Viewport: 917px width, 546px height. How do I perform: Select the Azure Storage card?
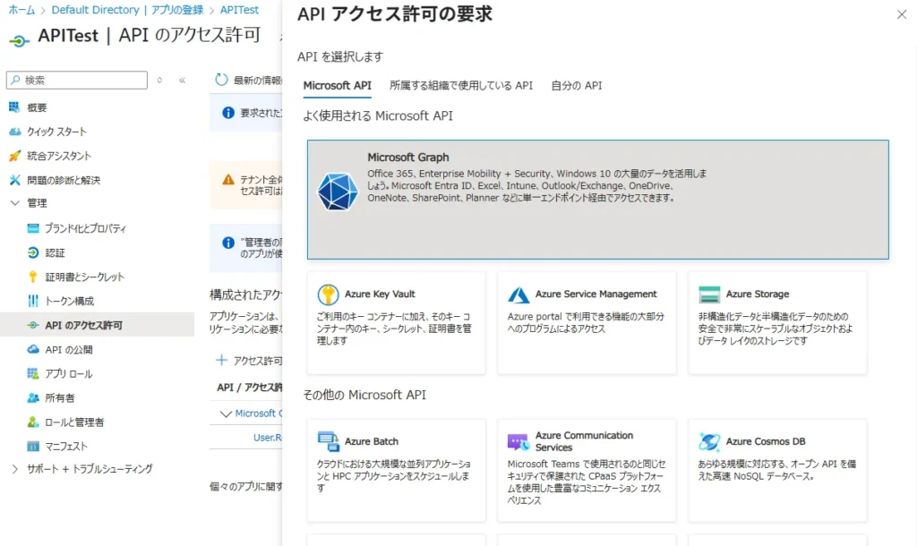coord(778,323)
